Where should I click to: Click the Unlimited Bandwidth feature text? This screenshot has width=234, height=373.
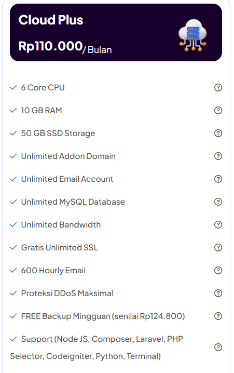(61, 225)
